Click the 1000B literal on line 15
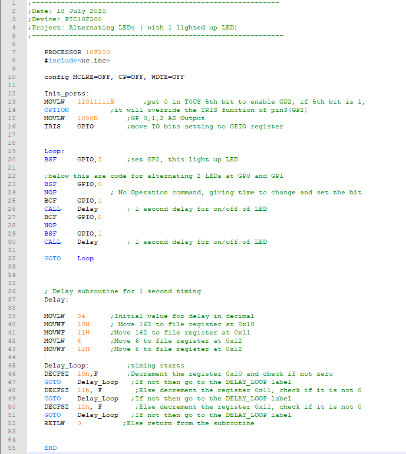The height and width of the screenshot is (454, 406). click(87, 118)
